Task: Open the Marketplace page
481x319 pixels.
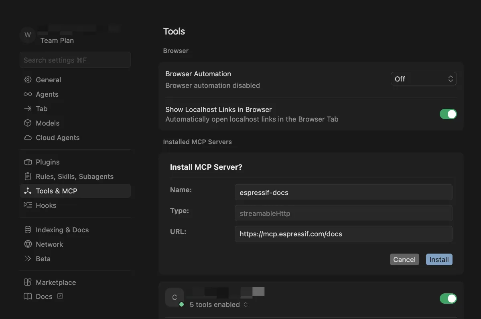Action: [x=75, y=282]
